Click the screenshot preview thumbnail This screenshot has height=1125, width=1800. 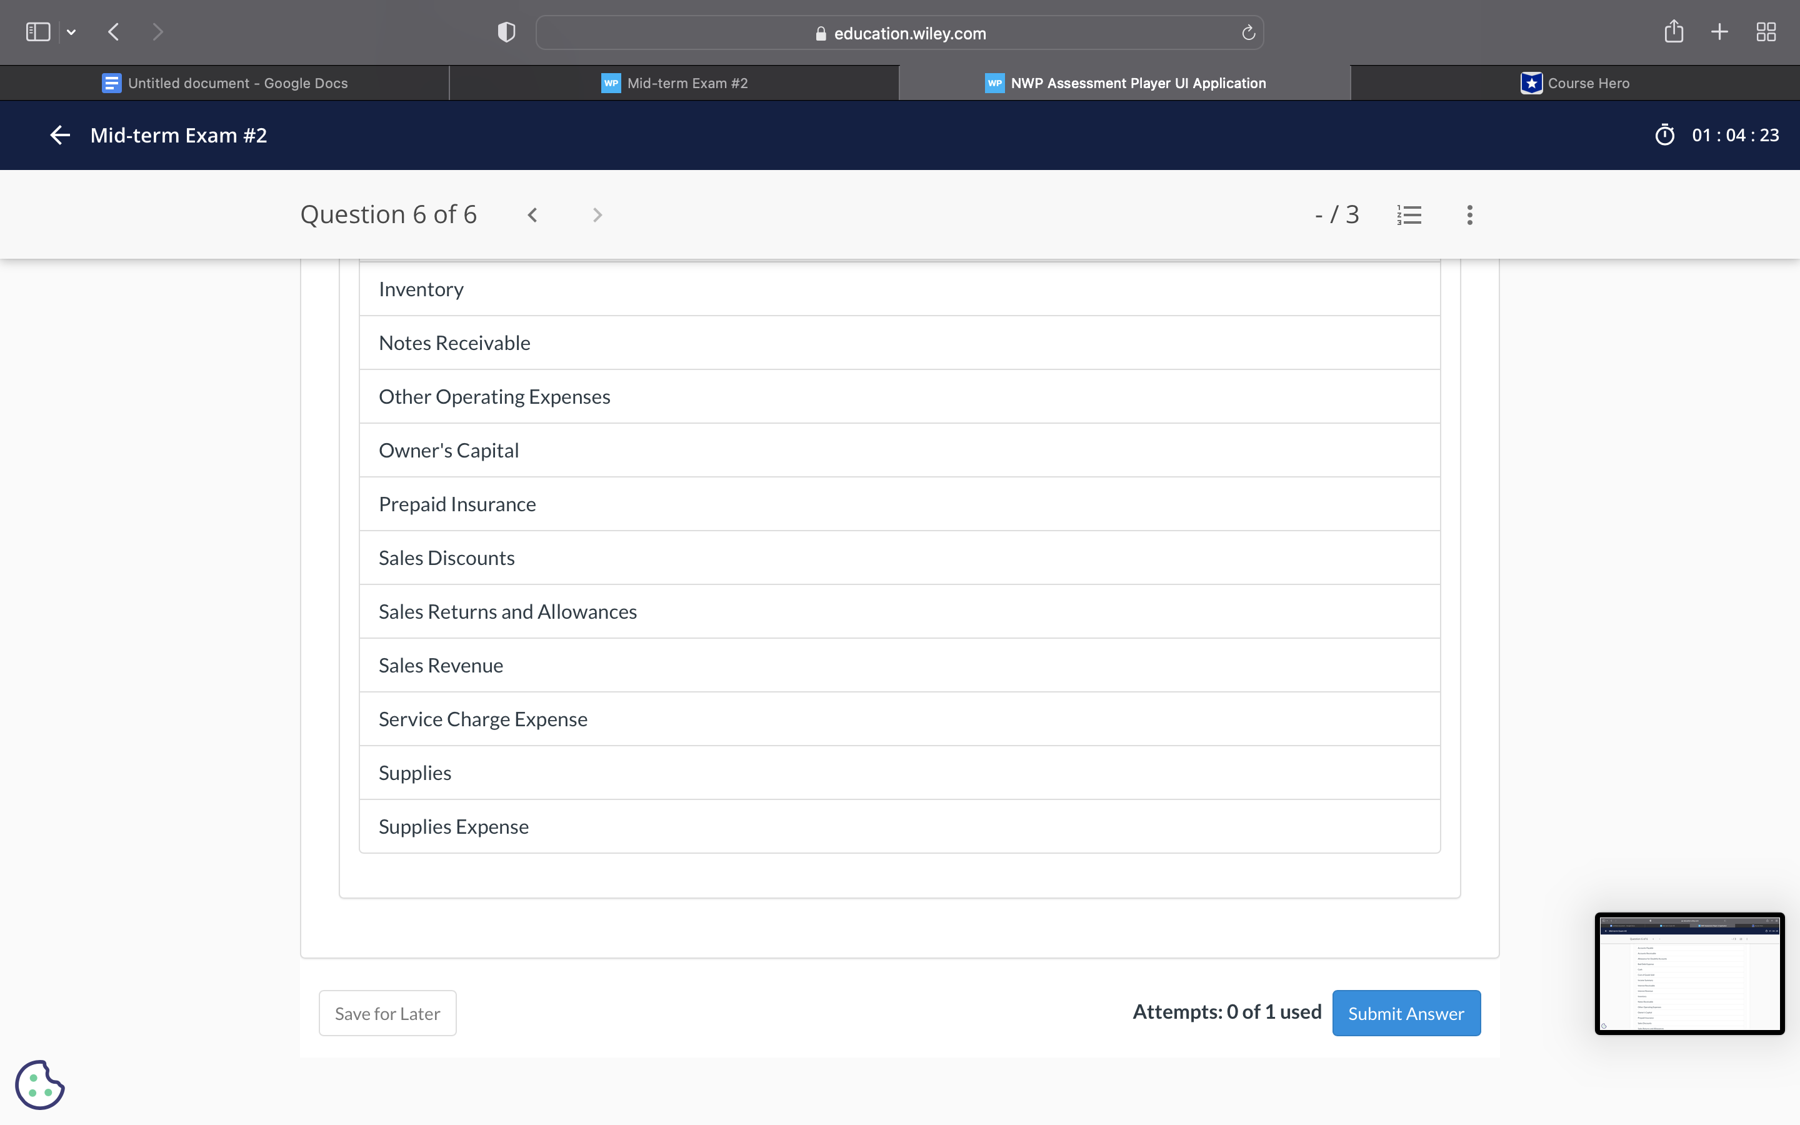click(x=1688, y=973)
